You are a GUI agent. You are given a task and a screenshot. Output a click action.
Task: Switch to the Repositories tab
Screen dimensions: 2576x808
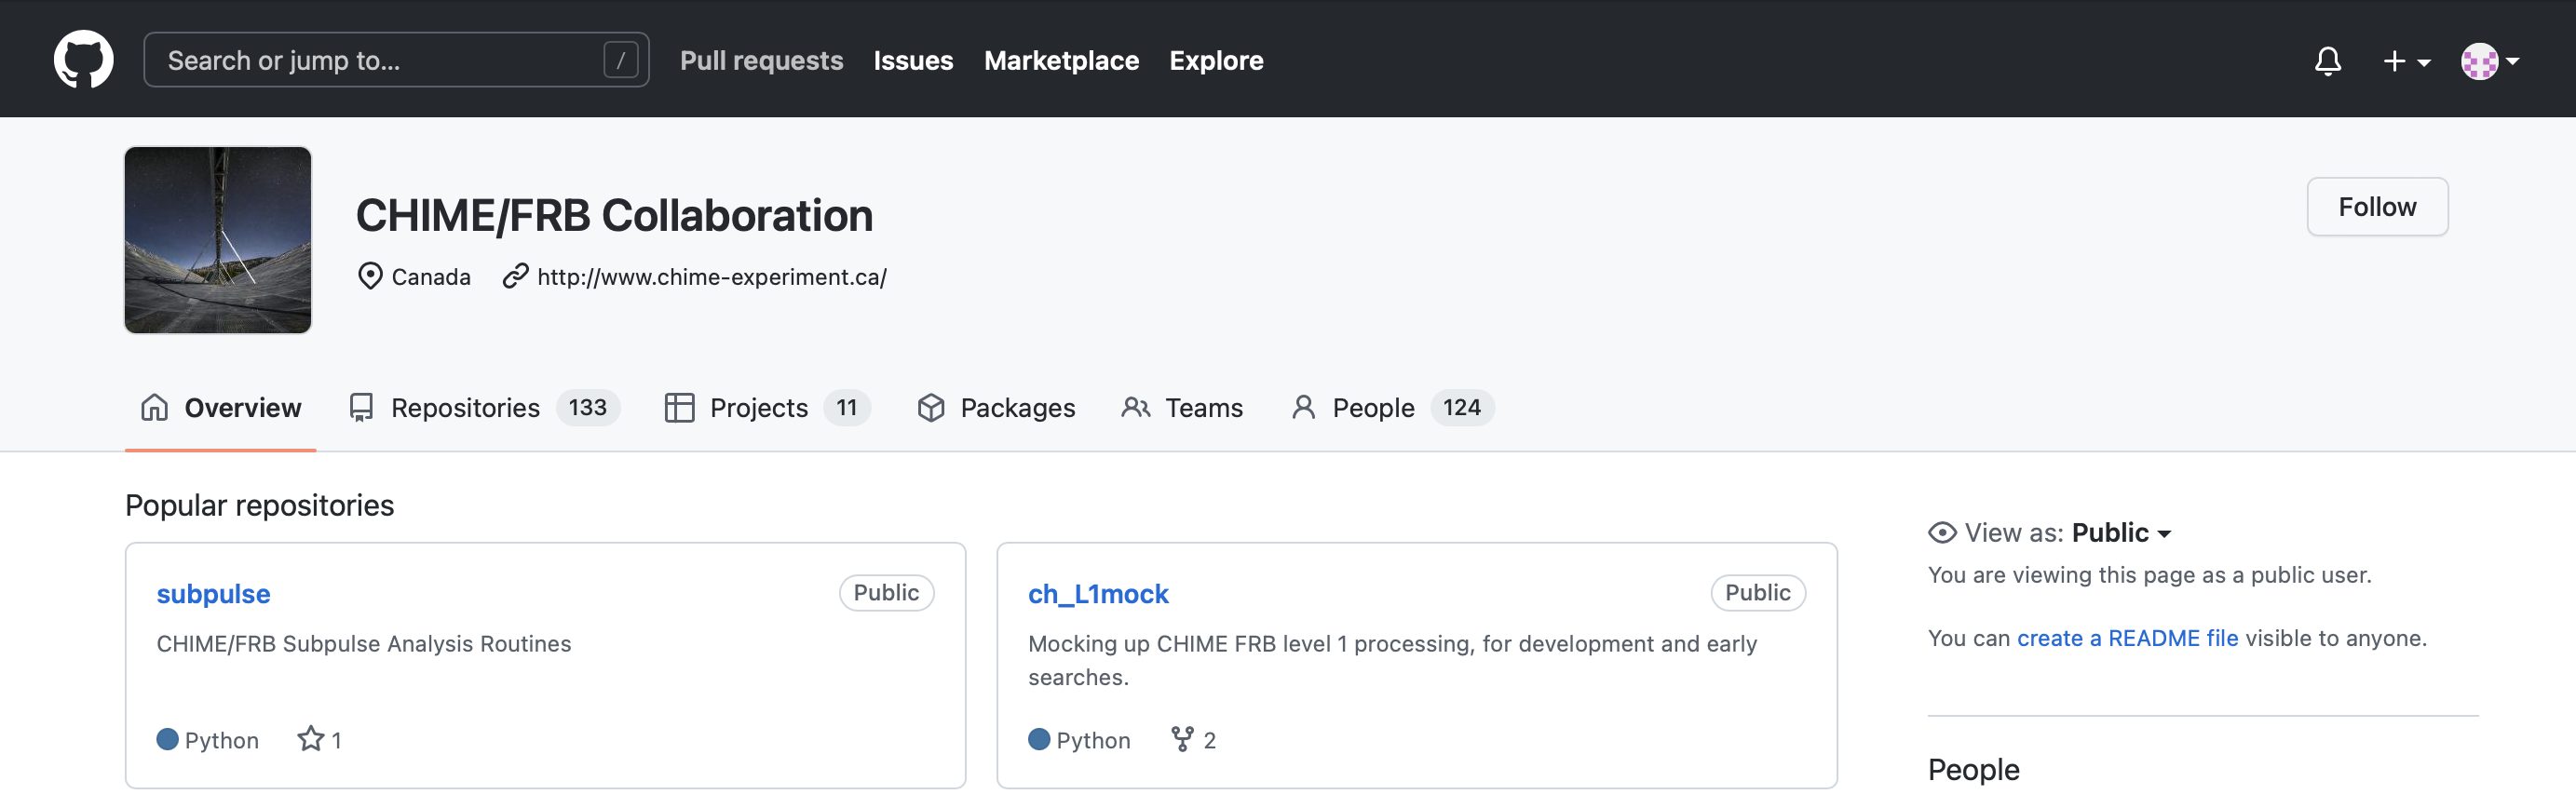click(x=484, y=408)
